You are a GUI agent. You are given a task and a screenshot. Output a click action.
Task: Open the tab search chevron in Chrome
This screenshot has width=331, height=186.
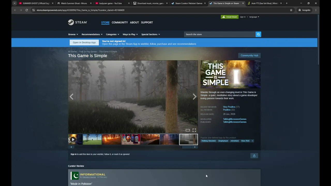click(x=14, y=3)
